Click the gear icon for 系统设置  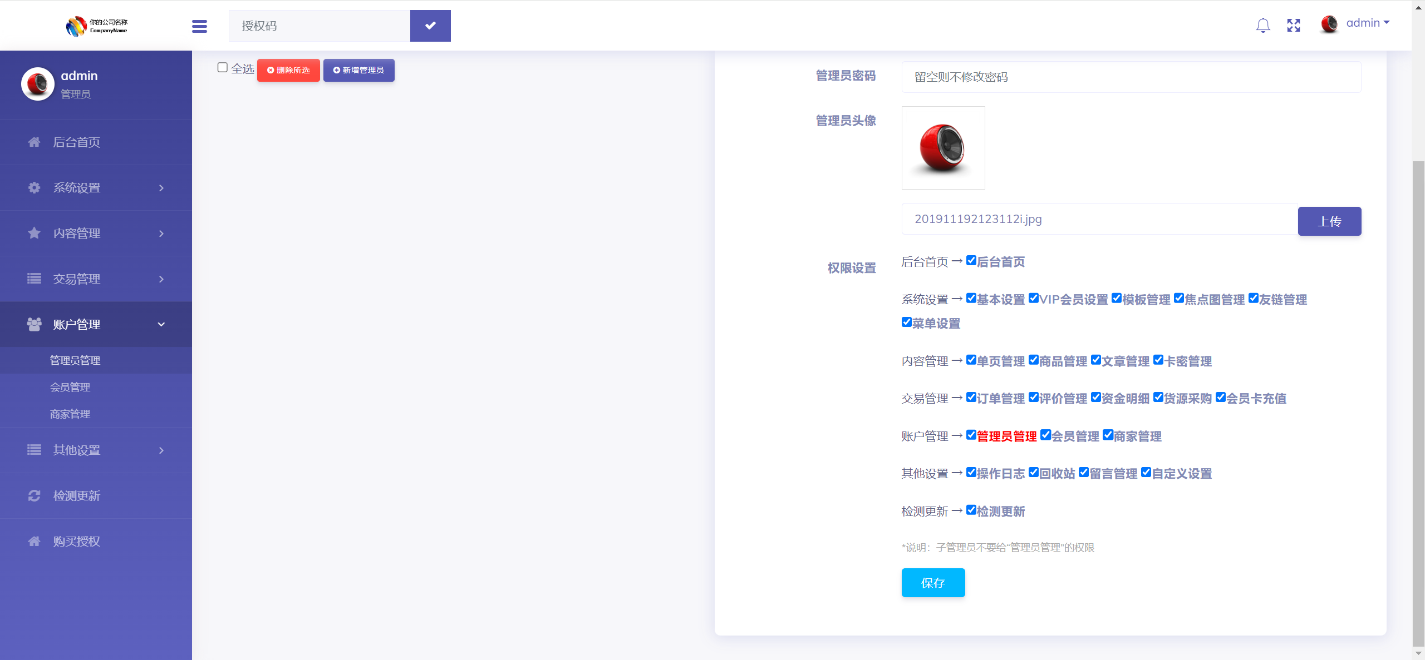(x=34, y=188)
